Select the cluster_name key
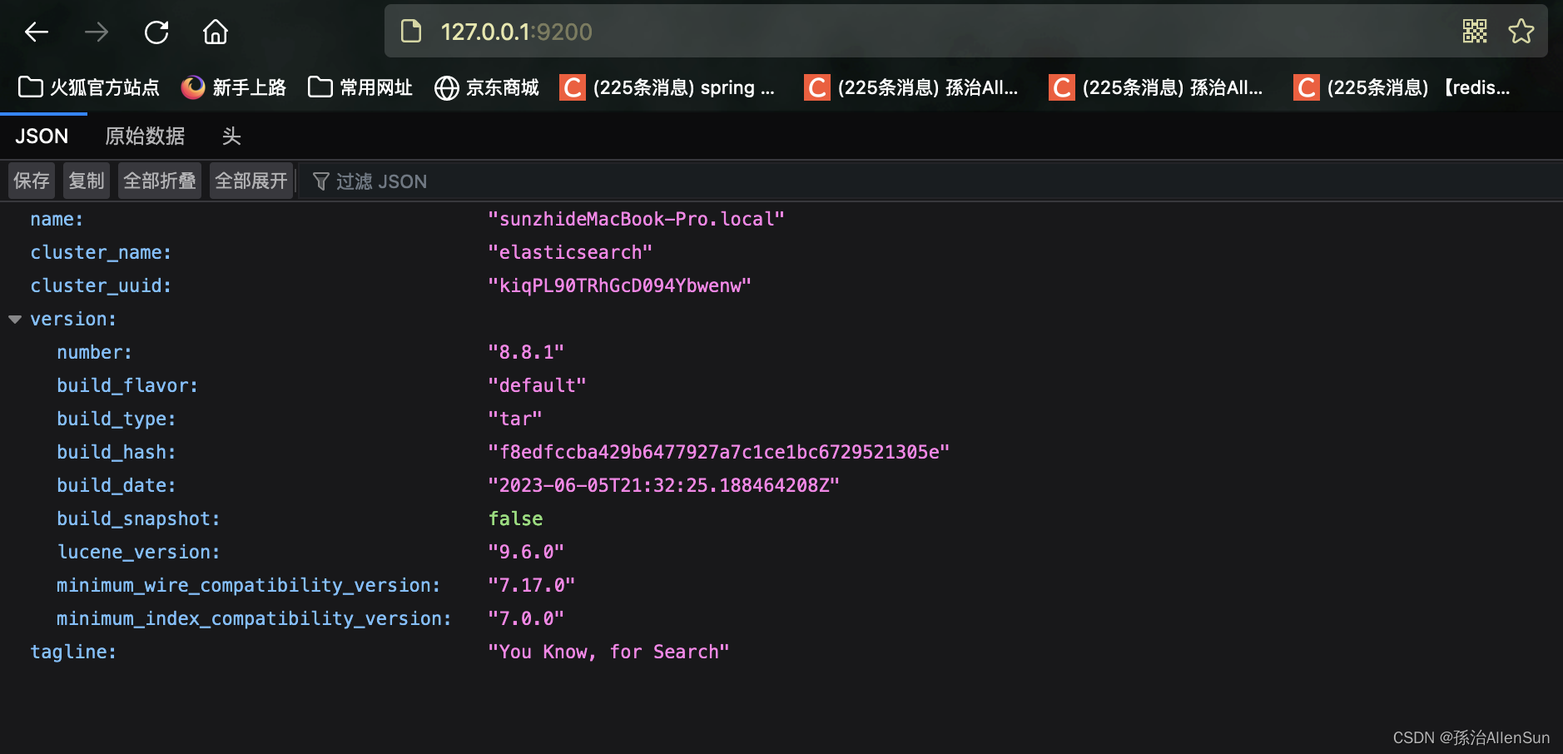Image resolution: width=1563 pixels, height=754 pixels. [101, 253]
